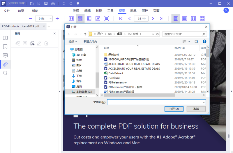233x153 pixels.
Task: Open the 文件 menu
Action: 7,11
